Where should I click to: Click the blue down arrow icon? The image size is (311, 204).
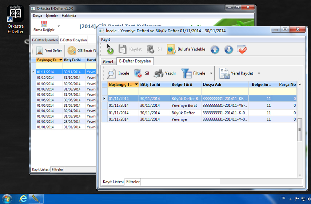[x=228, y=50]
